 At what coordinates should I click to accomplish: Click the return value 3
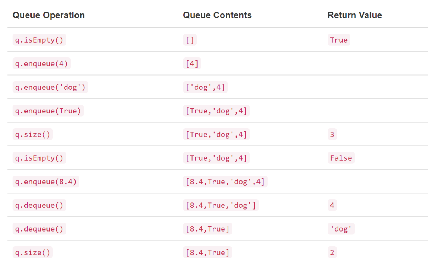click(332, 134)
